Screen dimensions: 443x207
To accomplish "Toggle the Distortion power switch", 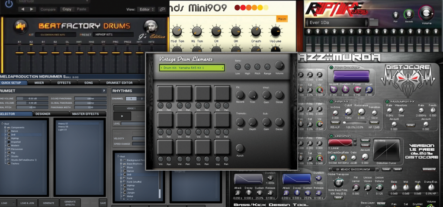I will pos(331,136).
